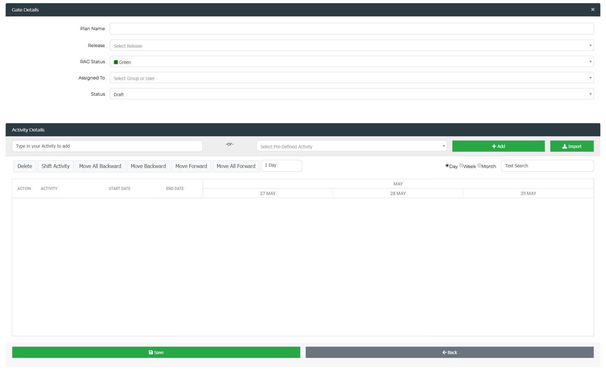Click the Back button
606x375 pixels.
click(x=450, y=352)
